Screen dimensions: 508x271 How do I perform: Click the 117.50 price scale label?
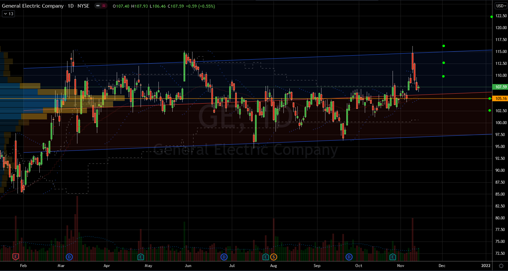click(501, 40)
